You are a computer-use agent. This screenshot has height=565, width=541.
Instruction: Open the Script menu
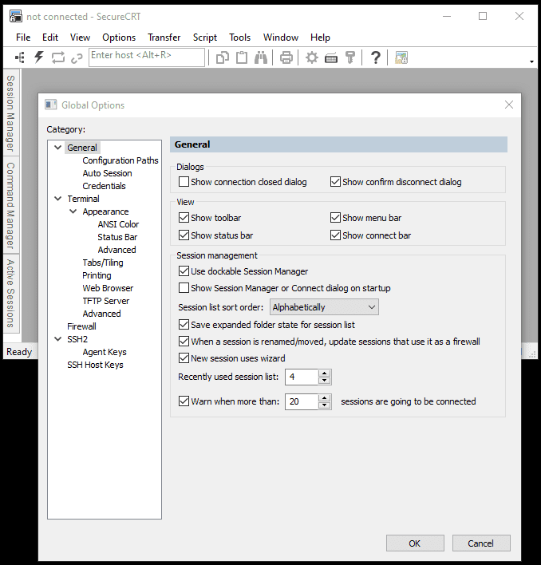coord(205,38)
